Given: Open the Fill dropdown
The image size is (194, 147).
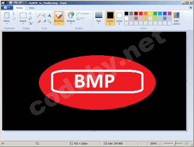Looking at the screenshot, I should click(x=81, y=19).
